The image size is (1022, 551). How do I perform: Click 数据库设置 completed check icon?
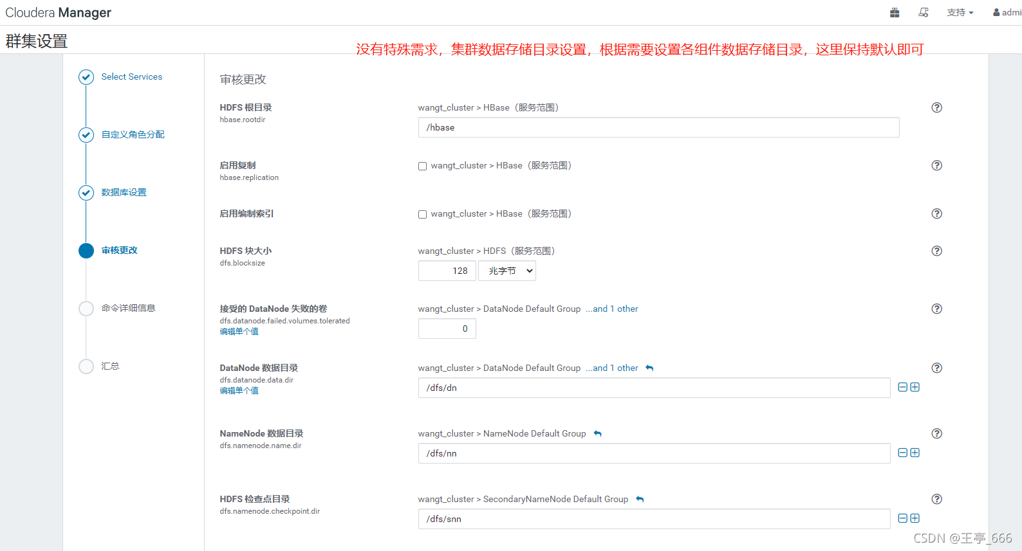tap(86, 193)
